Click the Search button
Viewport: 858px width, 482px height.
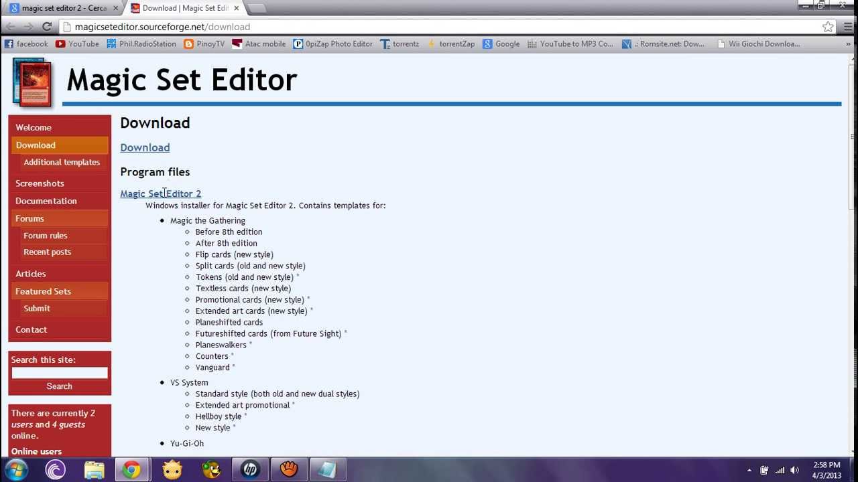pos(60,386)
